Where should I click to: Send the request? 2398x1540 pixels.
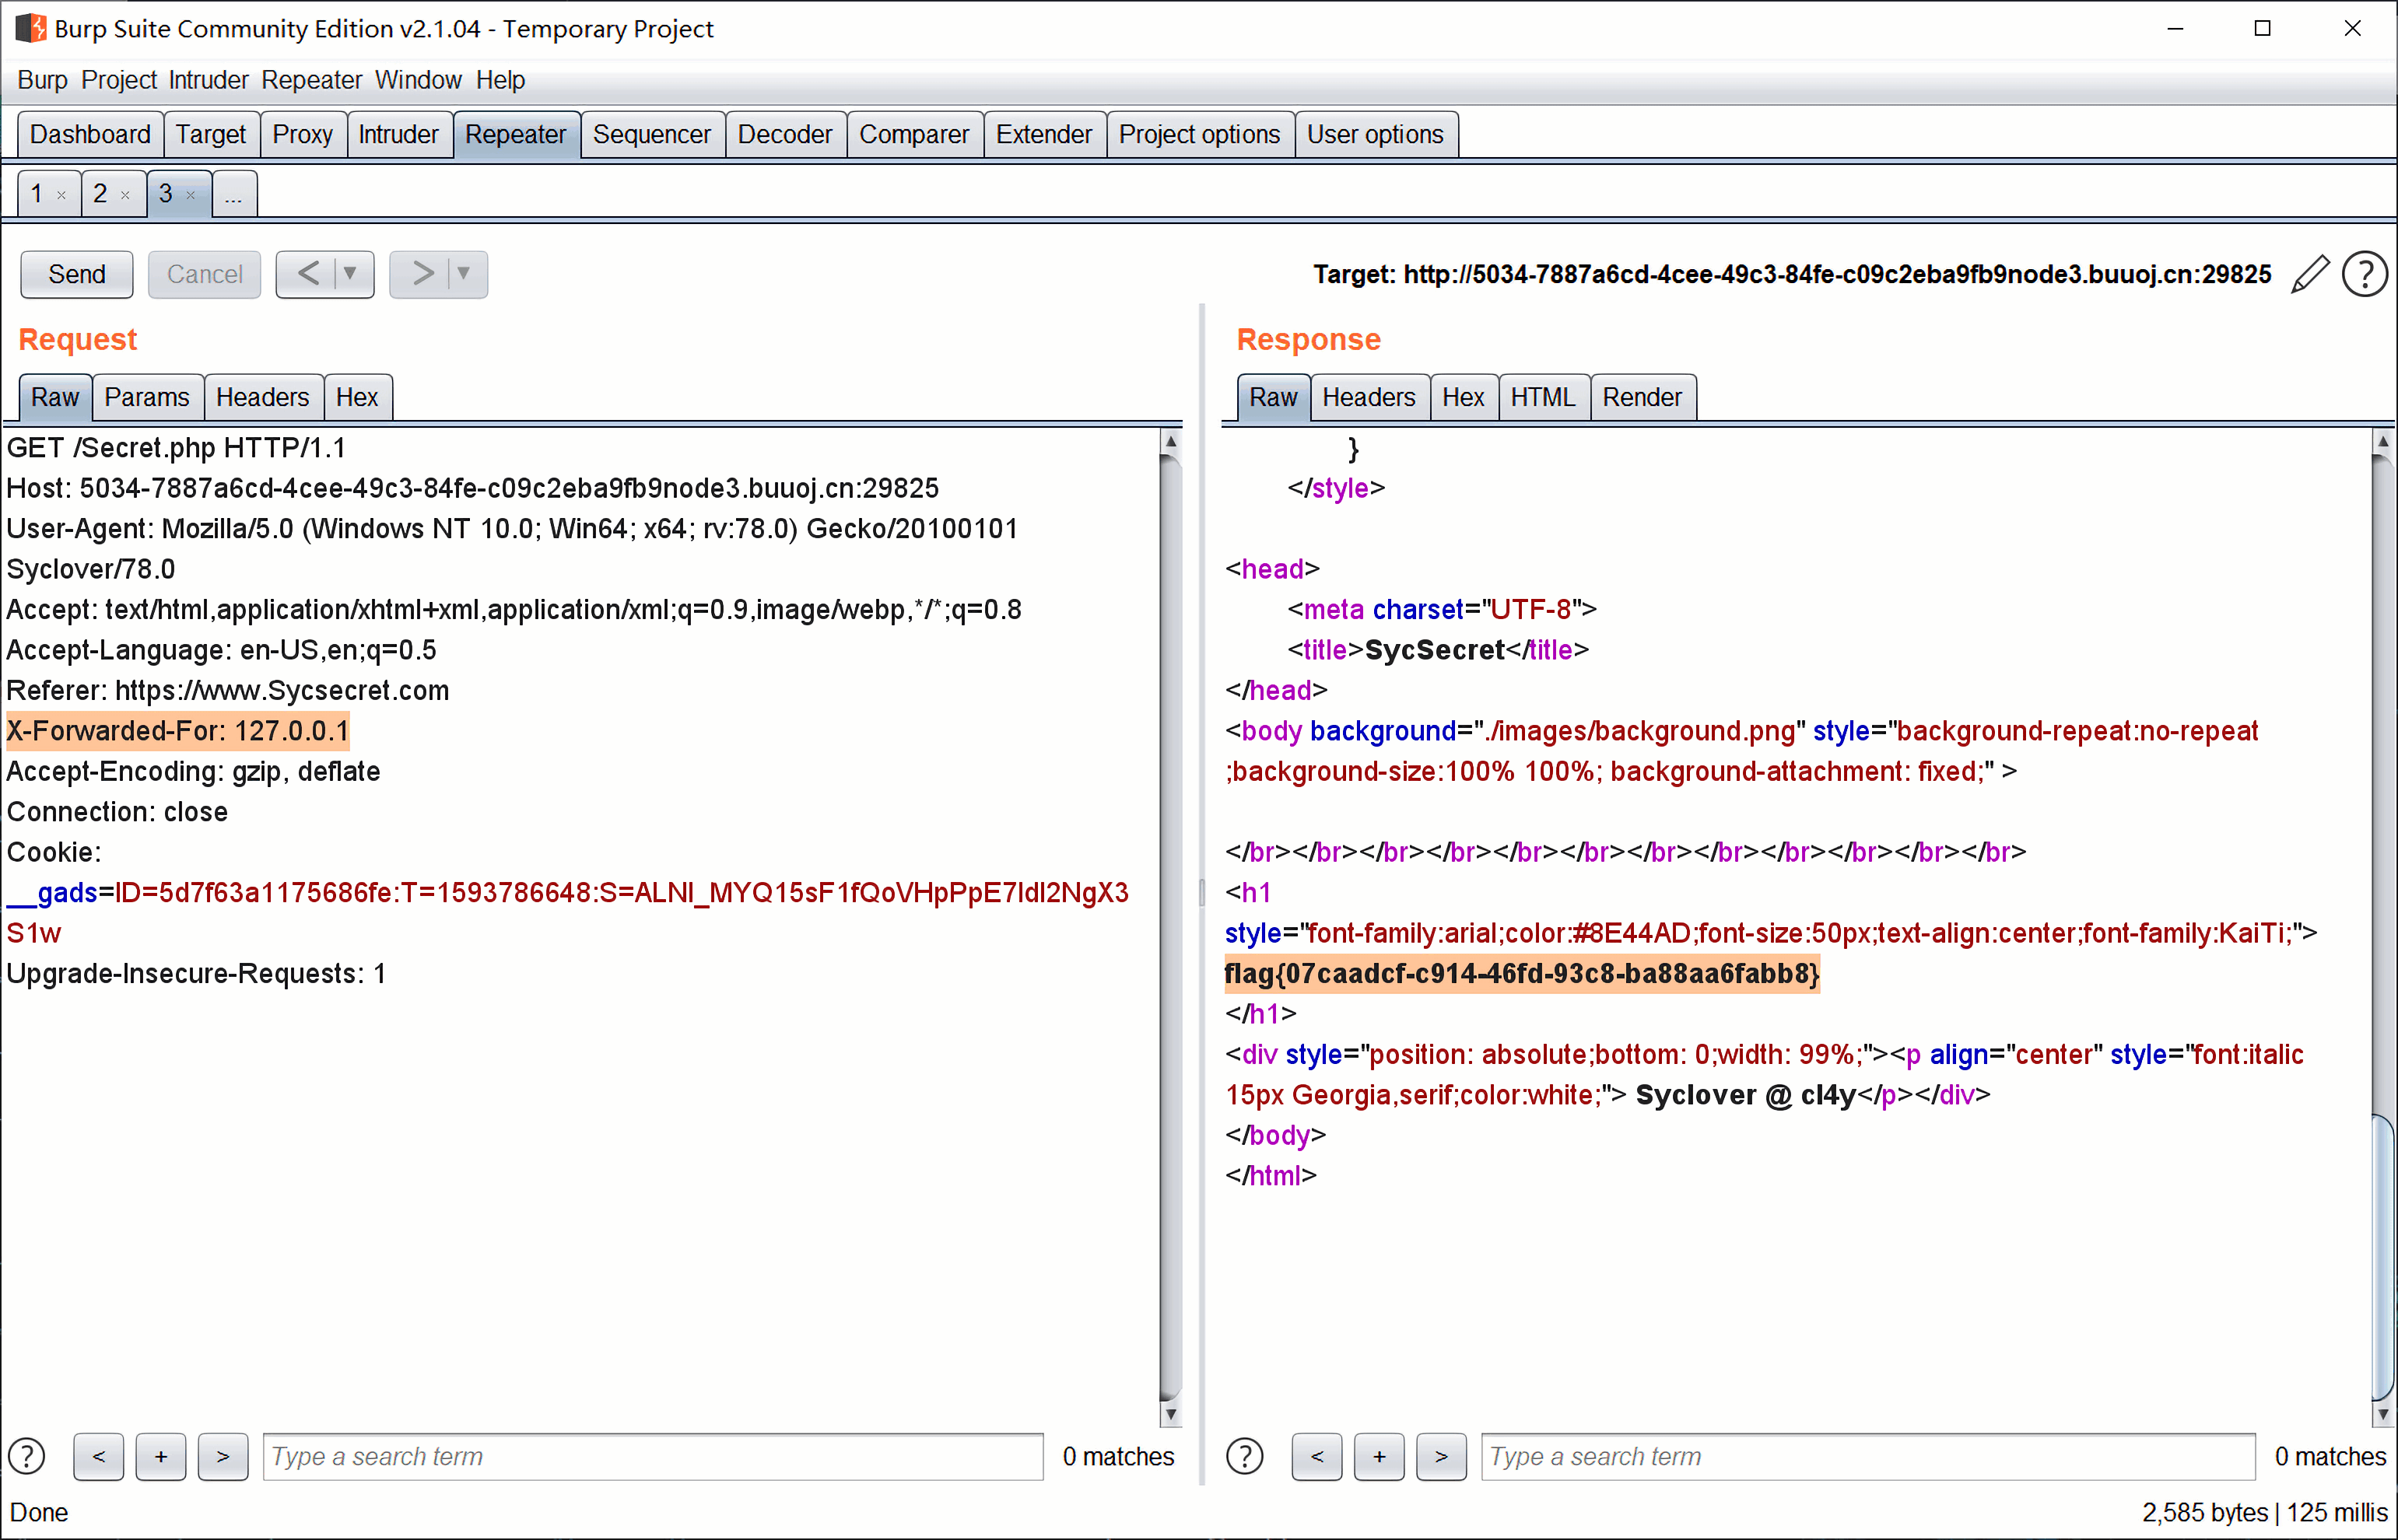tap(77, 274)
